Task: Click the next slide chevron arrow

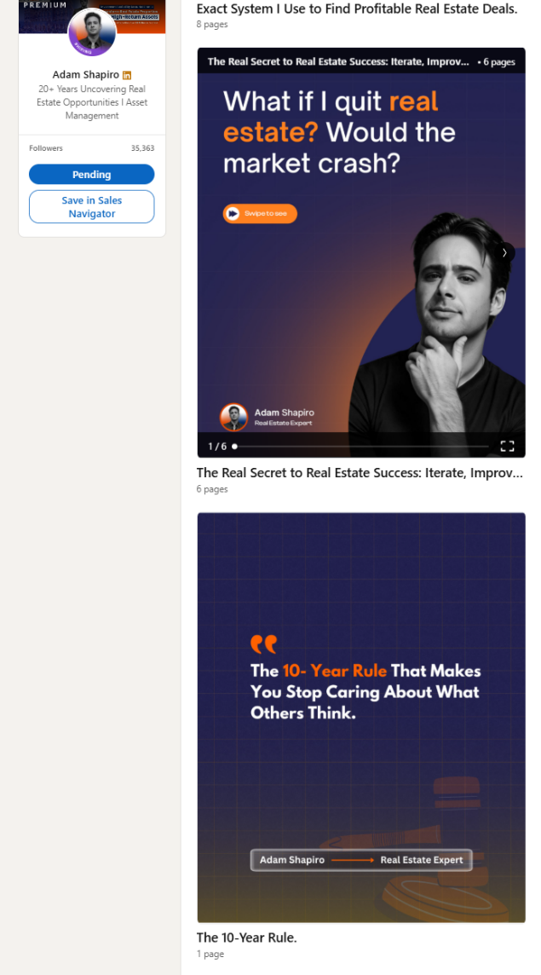Action: 505,252
